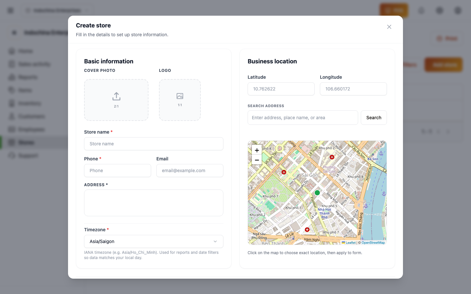The image size is (471, 294).
Task: Click the green location marker on the map
Action: 317,193
